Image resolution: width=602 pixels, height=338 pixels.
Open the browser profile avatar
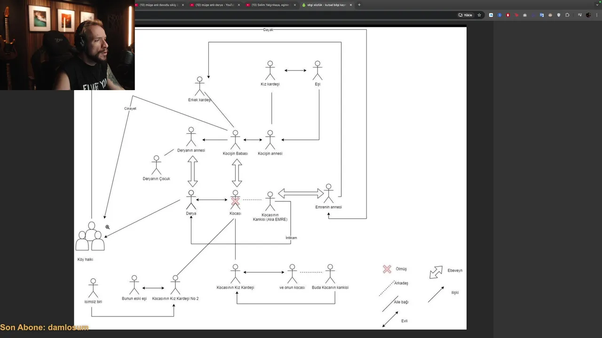click(588, 15)
